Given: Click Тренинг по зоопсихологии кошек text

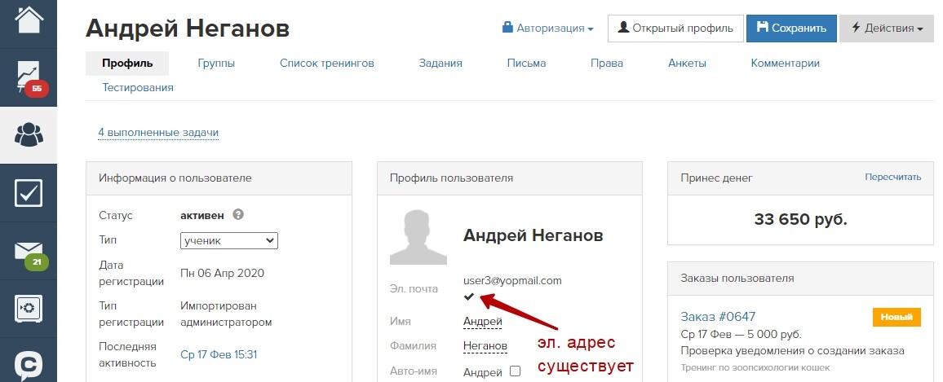Looking at the screenshot, I should (755, 367).
